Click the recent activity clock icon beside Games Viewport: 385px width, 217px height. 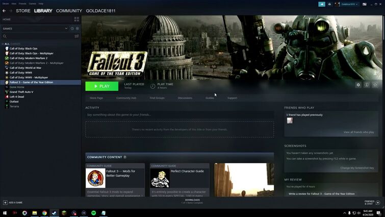pos(72,29)
